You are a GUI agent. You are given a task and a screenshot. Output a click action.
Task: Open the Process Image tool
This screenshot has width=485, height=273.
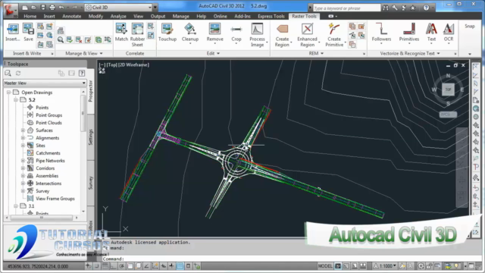point(257,35)
